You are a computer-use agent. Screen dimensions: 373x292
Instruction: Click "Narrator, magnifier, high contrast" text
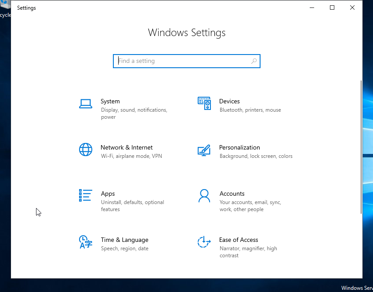tap(248, 252)
